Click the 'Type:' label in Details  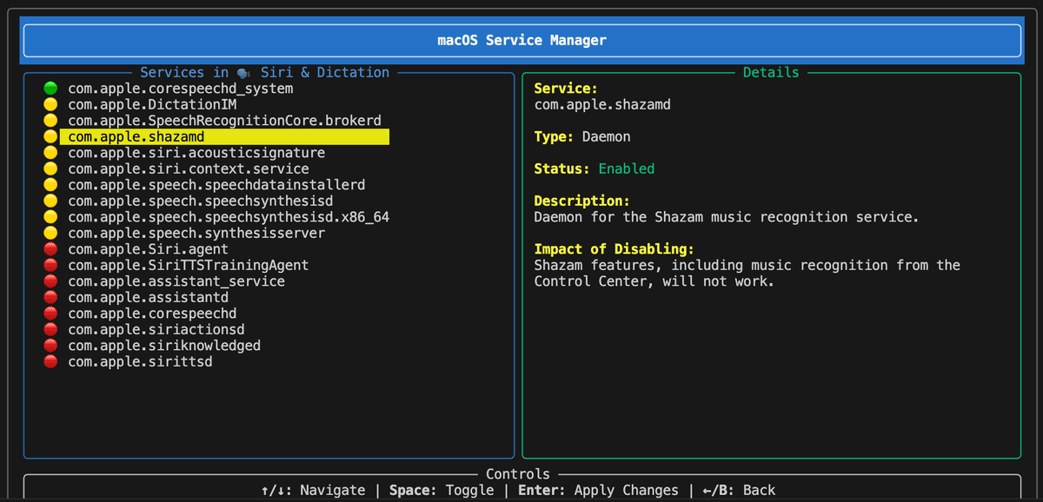(554, 136)
